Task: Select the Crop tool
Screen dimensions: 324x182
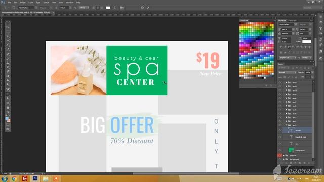Action: tap(8, 45)
